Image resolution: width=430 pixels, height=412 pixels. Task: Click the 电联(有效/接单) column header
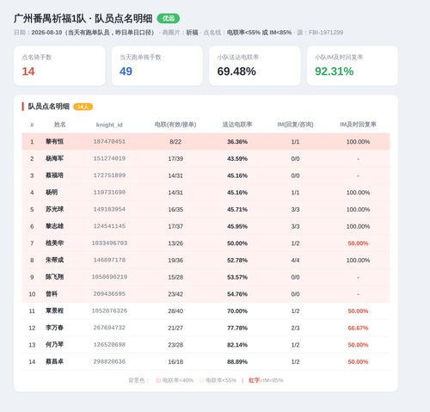point(175,125)
